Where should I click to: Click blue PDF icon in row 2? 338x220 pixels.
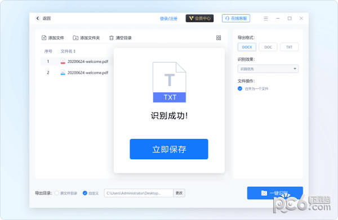tap(63, 73)
